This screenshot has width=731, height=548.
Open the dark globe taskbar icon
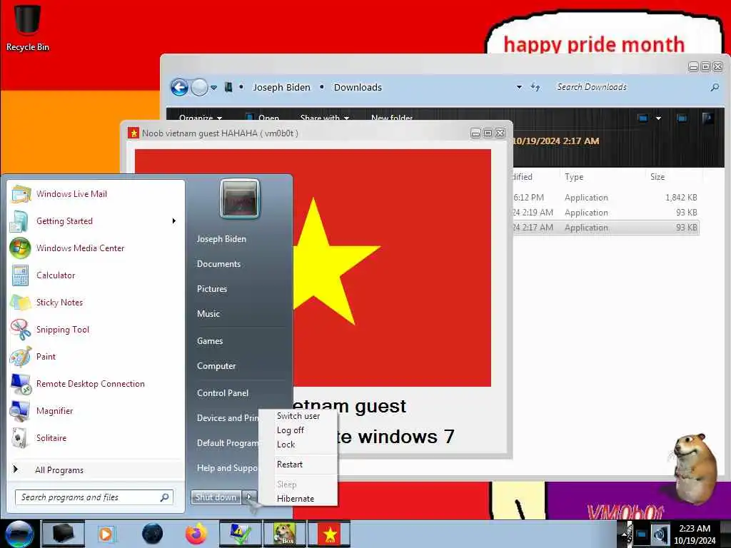153,534
